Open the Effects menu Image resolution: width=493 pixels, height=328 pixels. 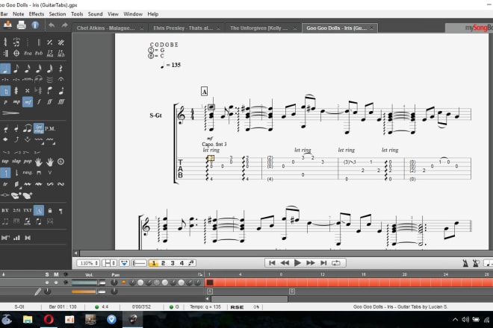[37, 14]
